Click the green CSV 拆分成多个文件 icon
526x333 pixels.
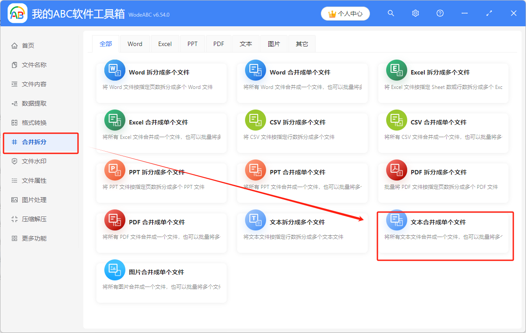(255, 120)
